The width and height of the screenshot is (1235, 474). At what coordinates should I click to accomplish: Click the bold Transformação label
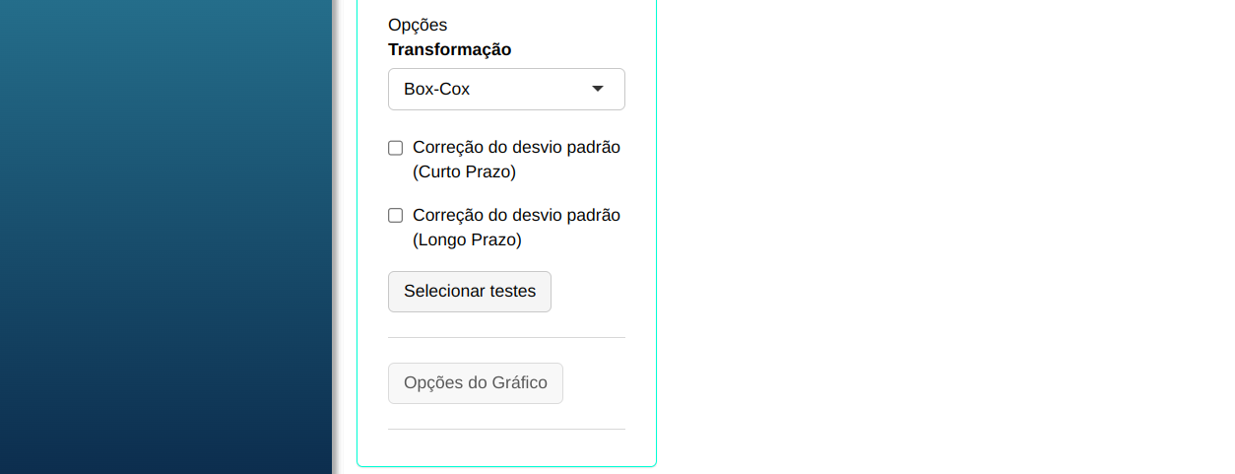pyautogui.click(x=449, y=49)
